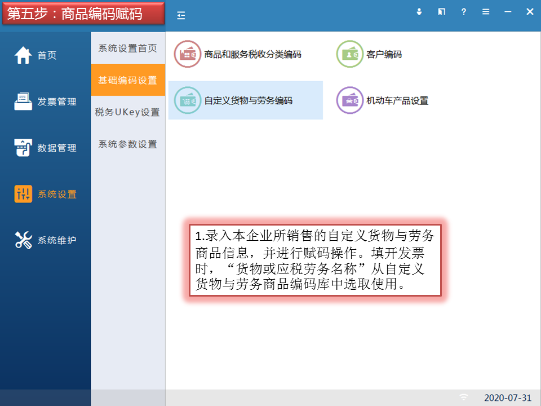The height and width of the screenshot is (406, 541).
Task: Click the 数据管理 icon
Action: 23,148
